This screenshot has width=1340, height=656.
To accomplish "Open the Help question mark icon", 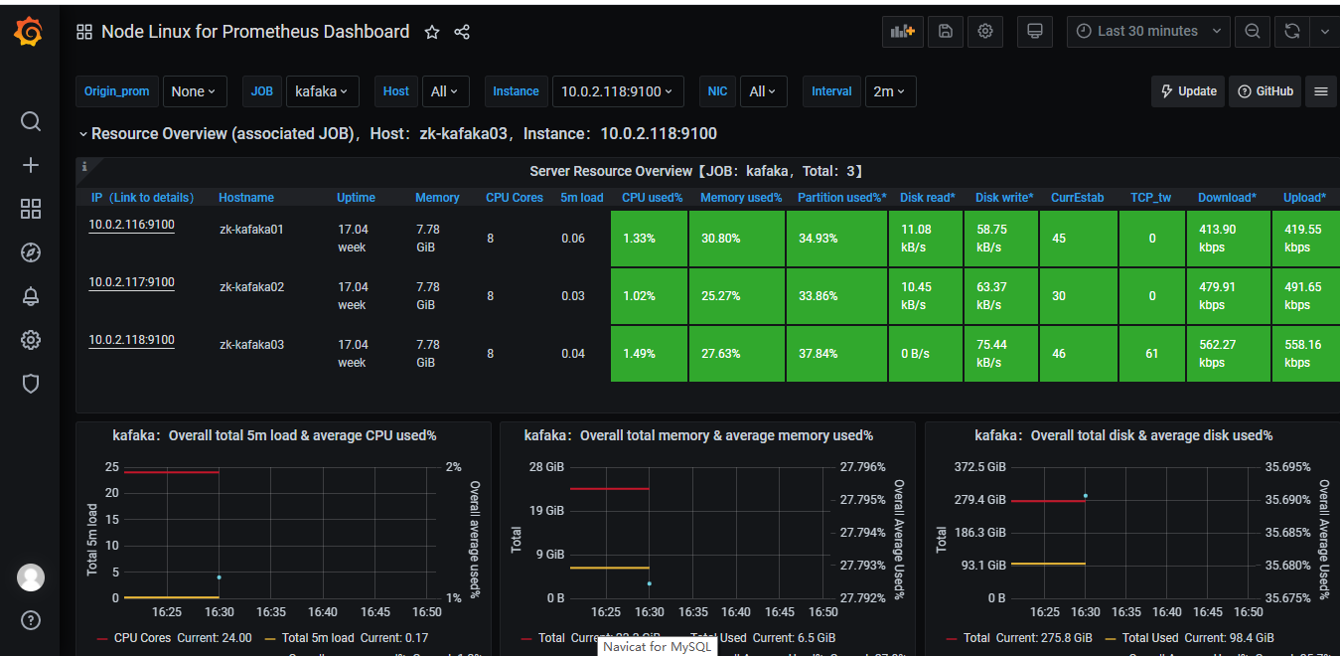I will tap(31, 621).
